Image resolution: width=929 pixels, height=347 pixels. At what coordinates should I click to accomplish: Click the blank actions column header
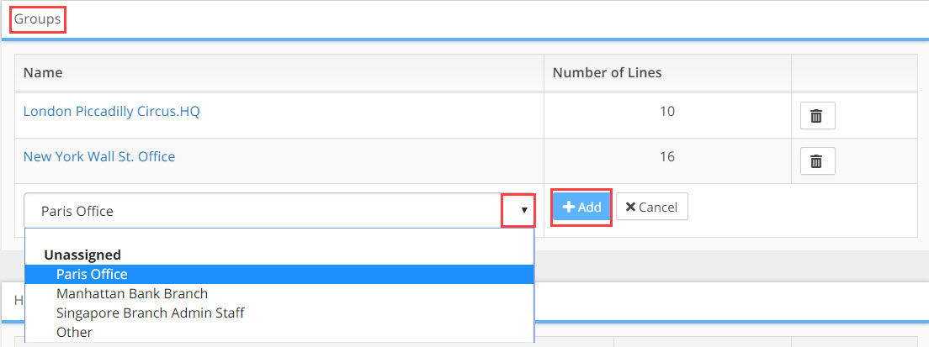click(854, 73)
